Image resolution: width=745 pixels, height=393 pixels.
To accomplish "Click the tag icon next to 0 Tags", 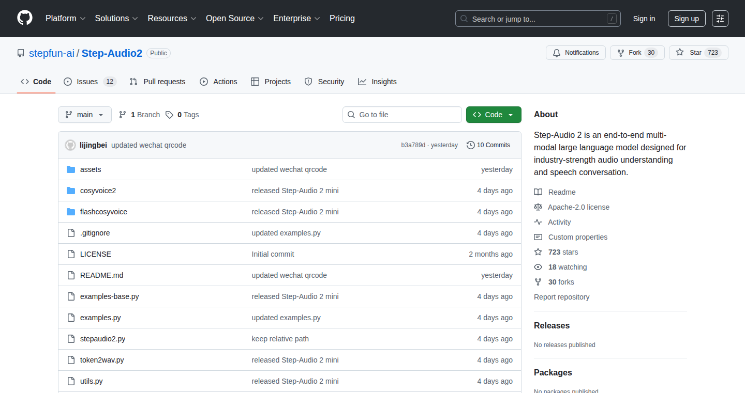I will pyautogui.click(x=169, y=115).
